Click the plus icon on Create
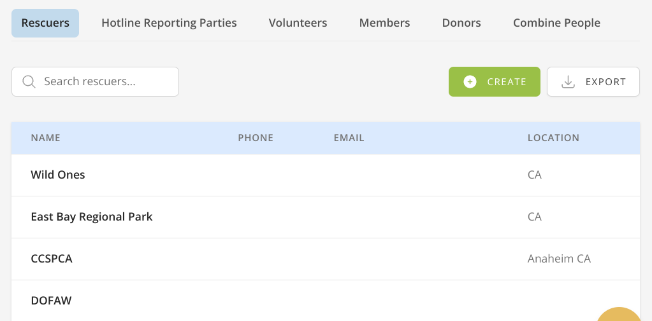Viewport: 652px width, 321px height. [470, 82]
